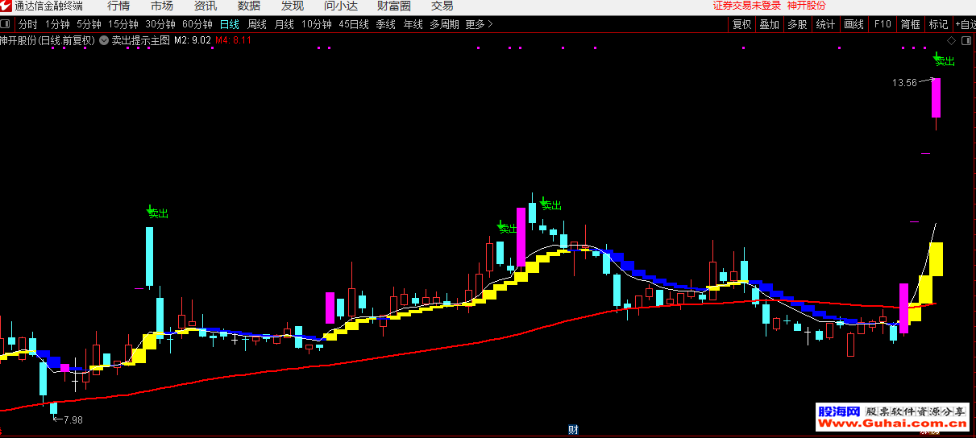Add stock via +自选 button
The height and width of the screenshot is (438, 976).
(965, 24)
